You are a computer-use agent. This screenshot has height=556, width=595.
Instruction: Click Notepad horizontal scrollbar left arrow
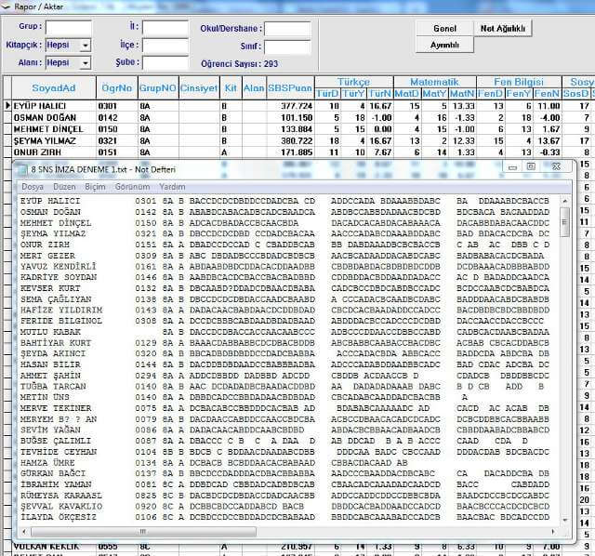pyautogui.click(x=24, y=531)
